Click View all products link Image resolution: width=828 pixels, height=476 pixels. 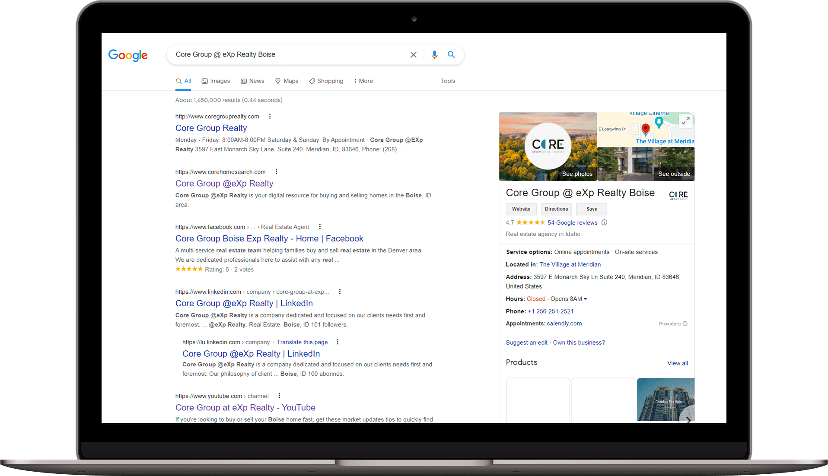coord(677,363)
